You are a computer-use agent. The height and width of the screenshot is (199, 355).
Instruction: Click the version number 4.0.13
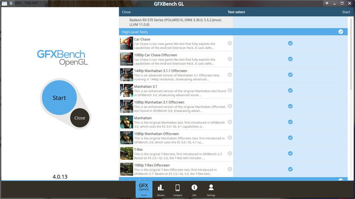(x=60, y=177)
